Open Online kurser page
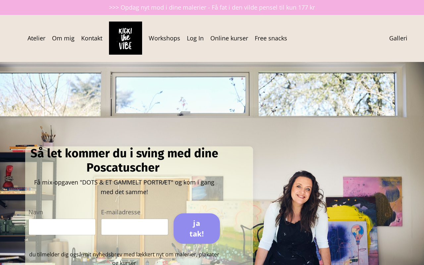The width and height of the screenshot is (424, 265). 229,38
